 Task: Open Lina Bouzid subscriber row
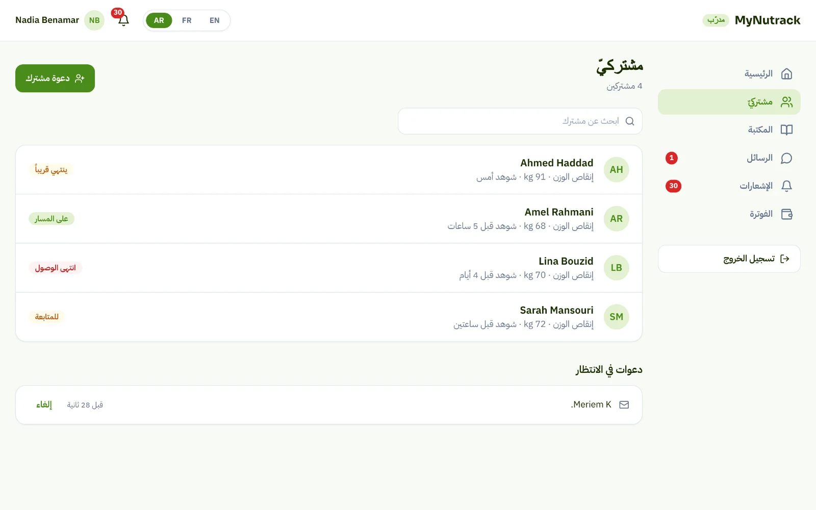(x=329, y=268)
